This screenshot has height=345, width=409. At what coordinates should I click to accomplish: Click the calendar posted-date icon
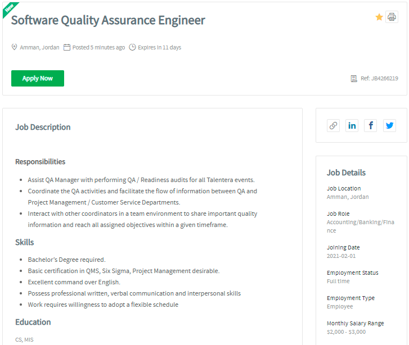tap(67, 47)
